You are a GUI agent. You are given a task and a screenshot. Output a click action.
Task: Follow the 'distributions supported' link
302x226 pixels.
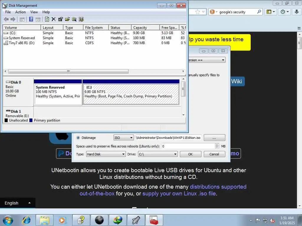[x=218, y=187]
